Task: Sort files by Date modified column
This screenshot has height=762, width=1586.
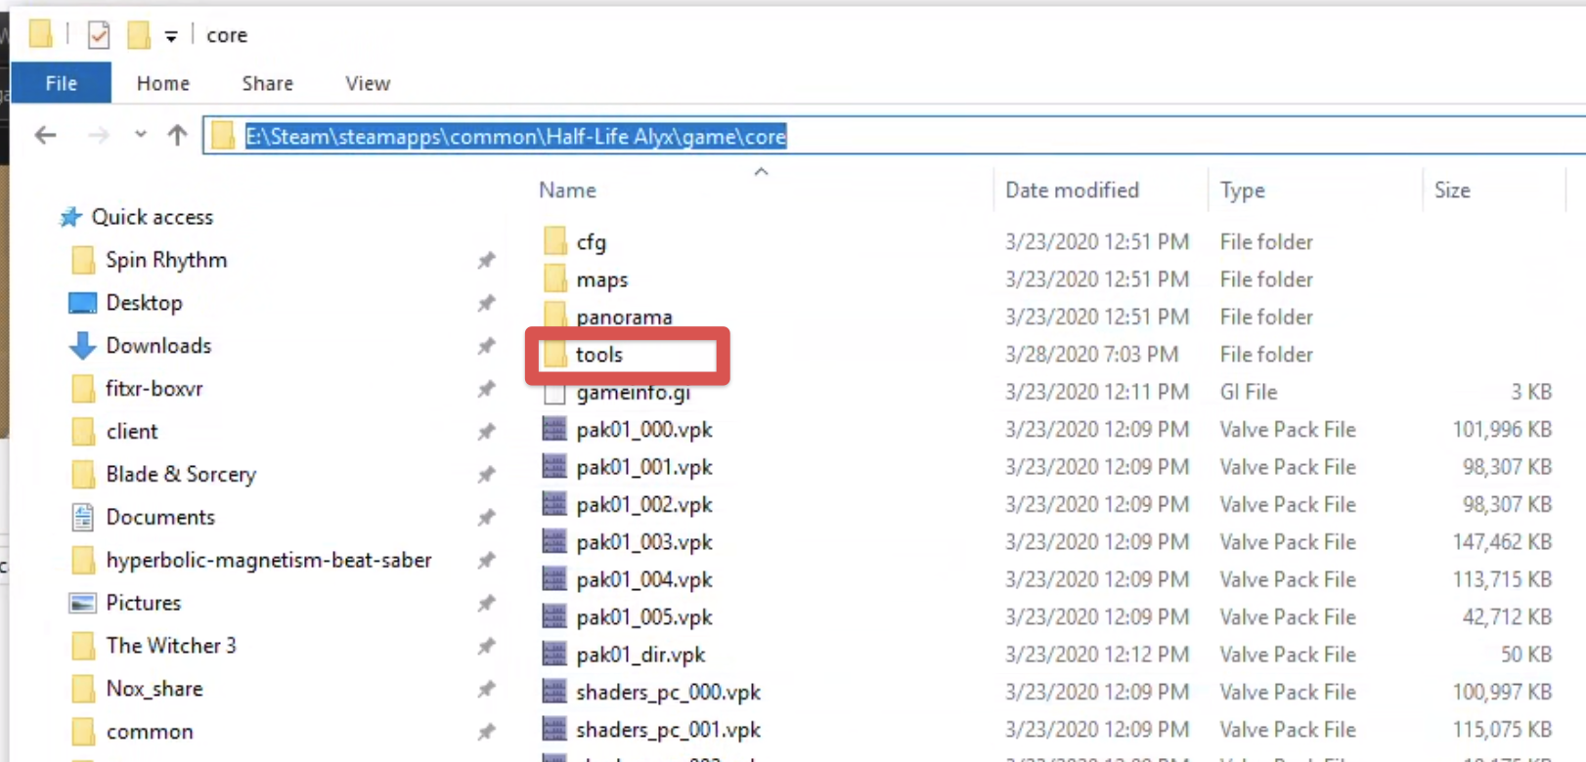Action: tap(1072, 190)
